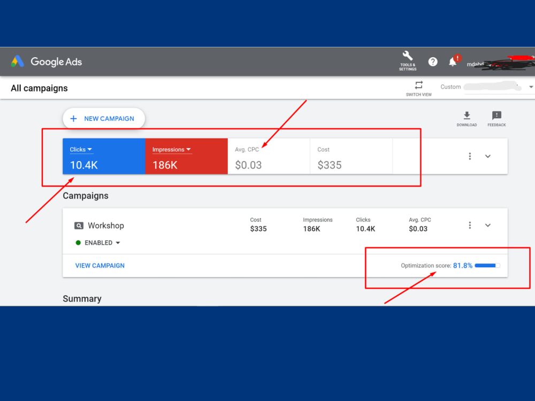Open the metrics card three-dot menu

click(x=470, y=156)
